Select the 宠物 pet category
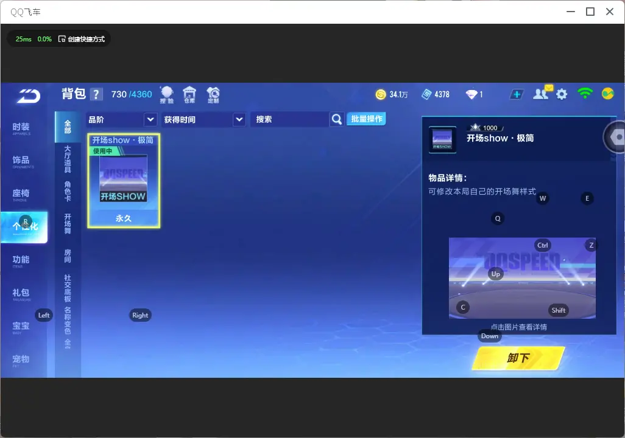This screenshot has height=438, width=625. click(x=21, y=360)
